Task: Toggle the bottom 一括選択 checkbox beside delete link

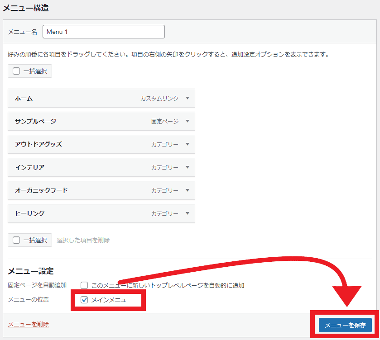Action: click(16, 240)
